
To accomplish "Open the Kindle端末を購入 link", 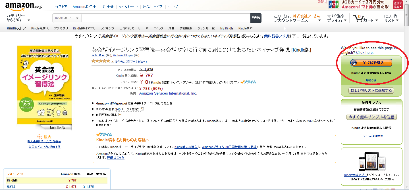I will 186,147.
